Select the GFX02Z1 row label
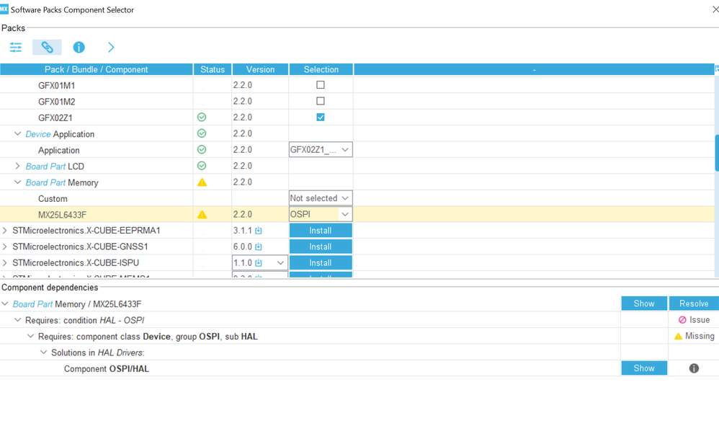 point(55,118)
